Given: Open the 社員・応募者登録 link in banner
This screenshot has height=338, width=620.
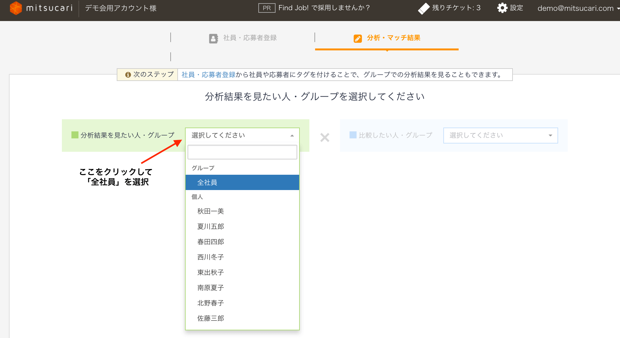Looking at the screenshot, I should point(208,75).
